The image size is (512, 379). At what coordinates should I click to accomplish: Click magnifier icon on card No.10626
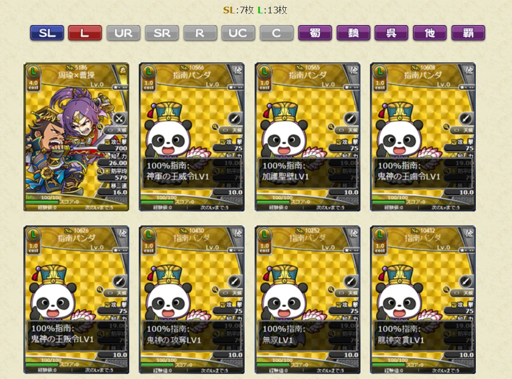pyautogui.click(x=100, y=289)
